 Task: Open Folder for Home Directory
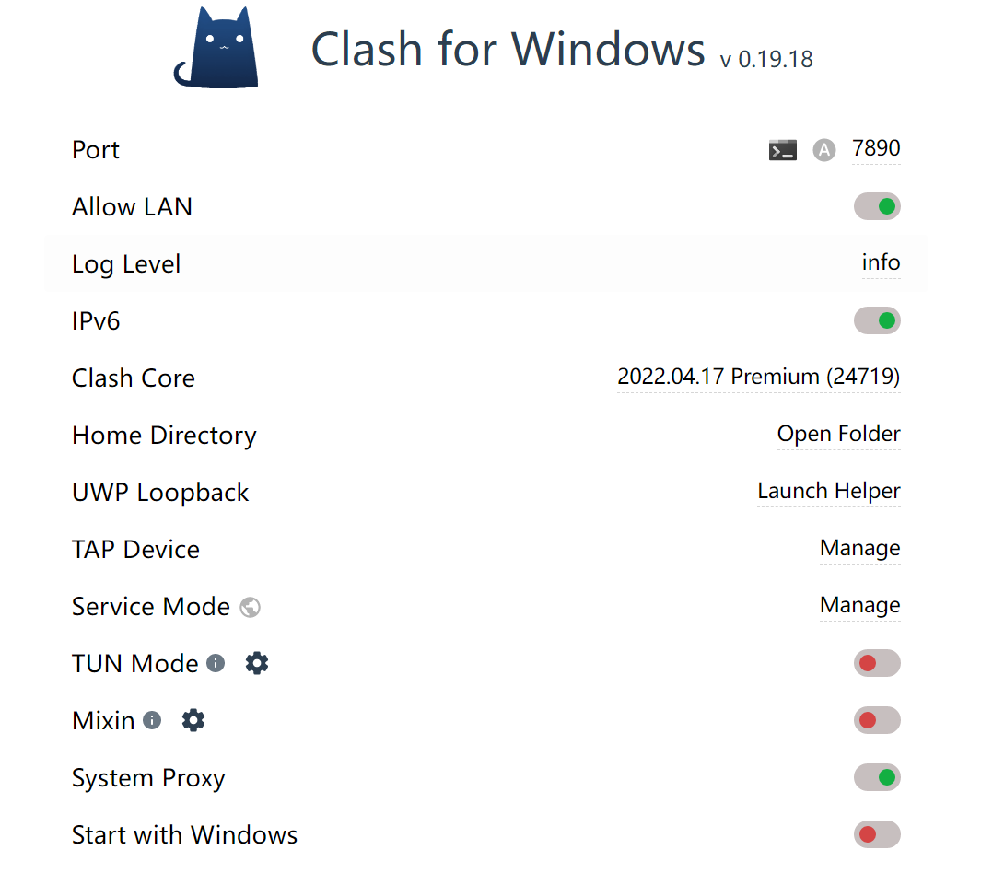(838, 434)
